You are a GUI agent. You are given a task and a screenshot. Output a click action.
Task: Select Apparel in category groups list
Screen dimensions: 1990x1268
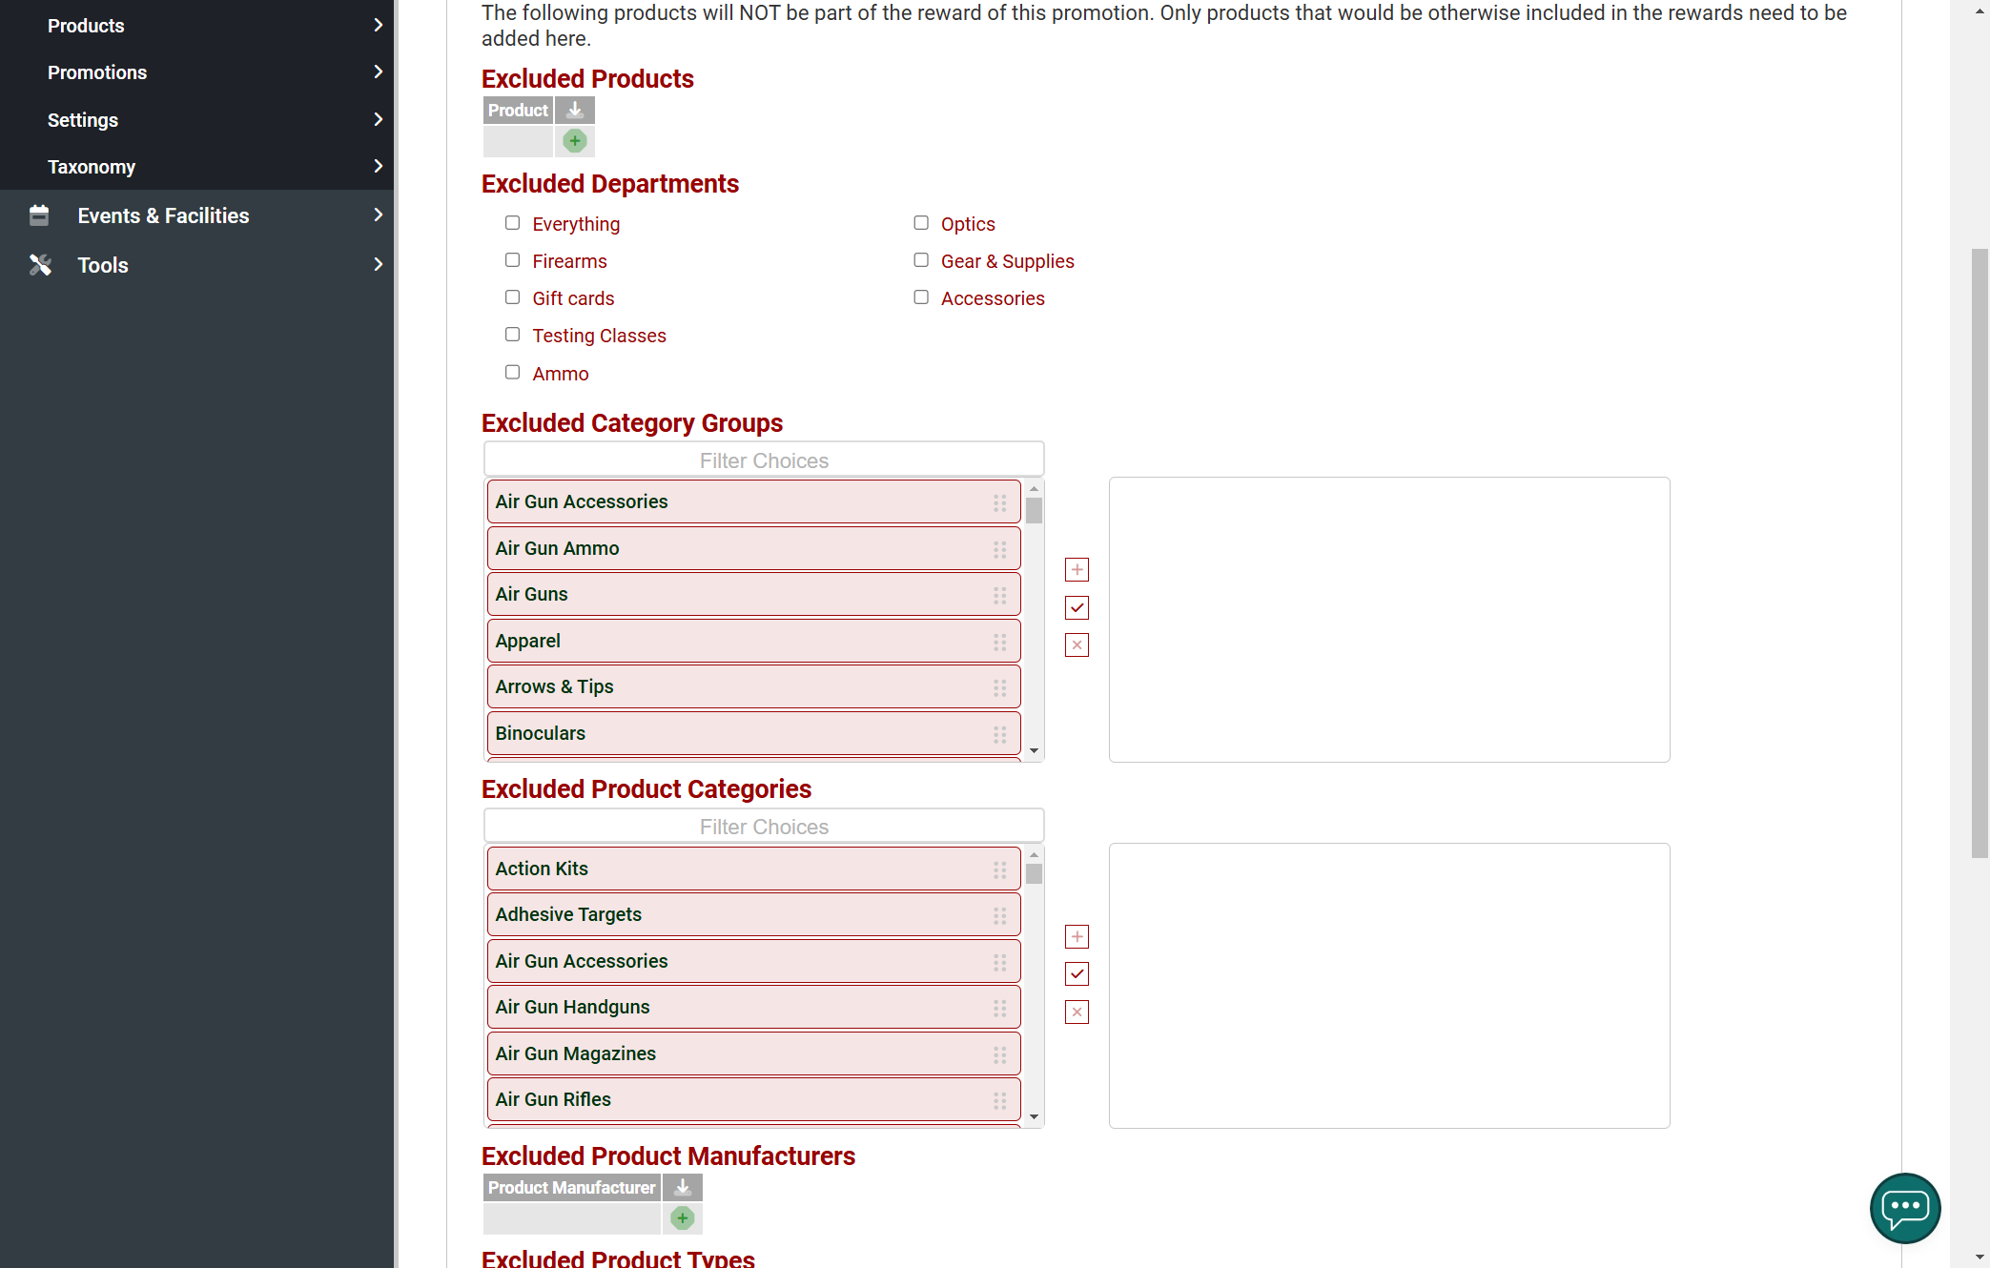click(753, 641)
